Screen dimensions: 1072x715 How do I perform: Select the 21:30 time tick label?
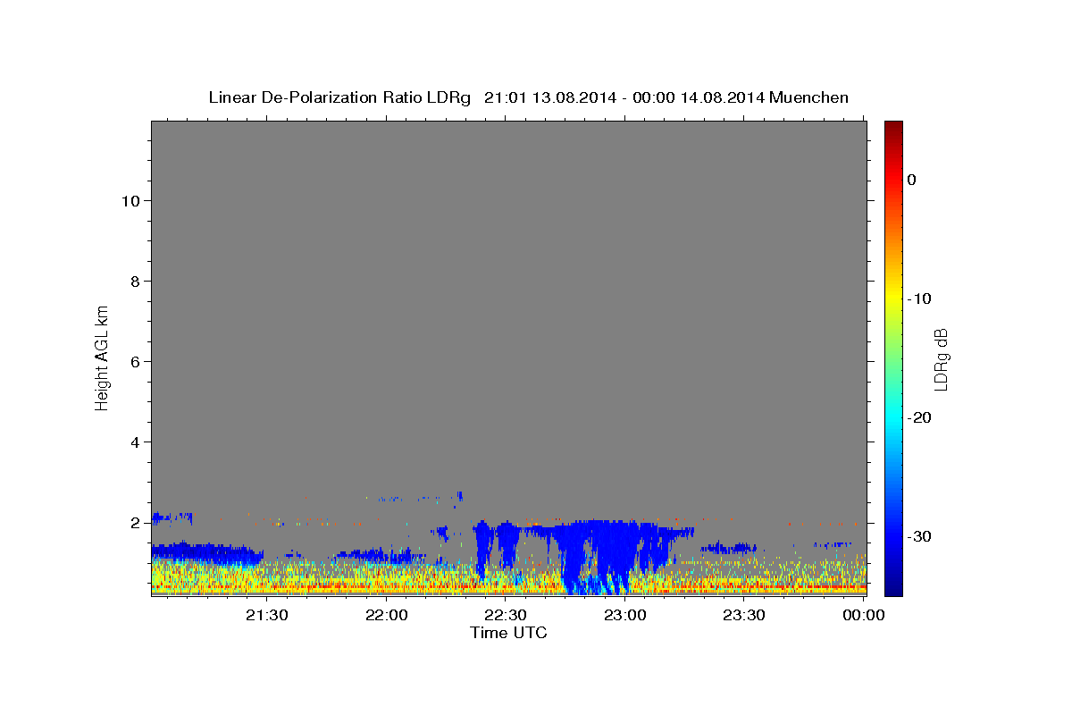coord(267,615)
